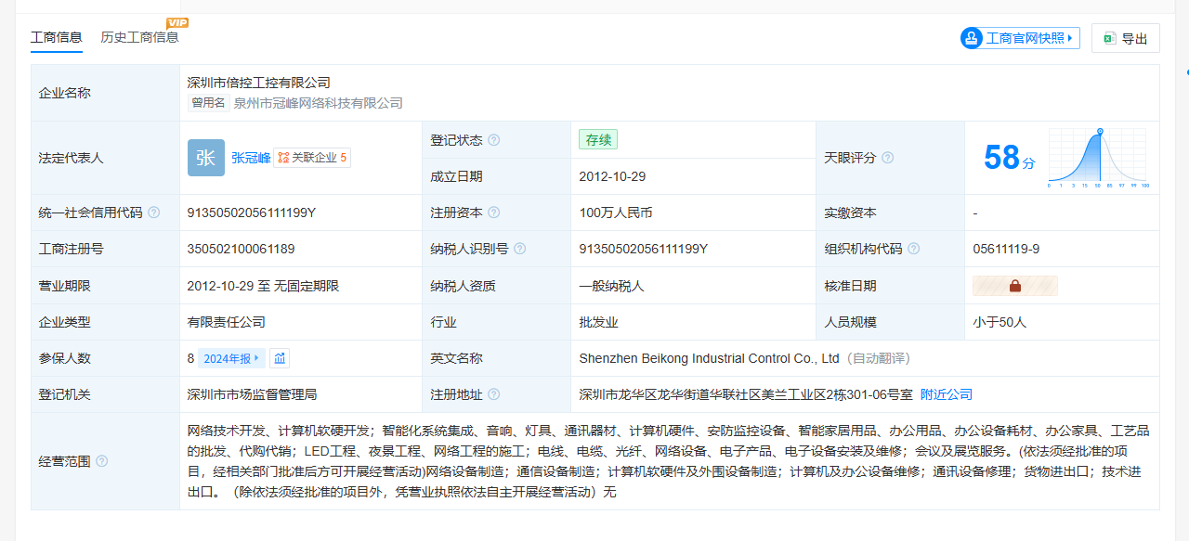Open the 工商官网快照 snapshot button
This screenshot has width=1189, height=541.
[x=1020, y=38]
